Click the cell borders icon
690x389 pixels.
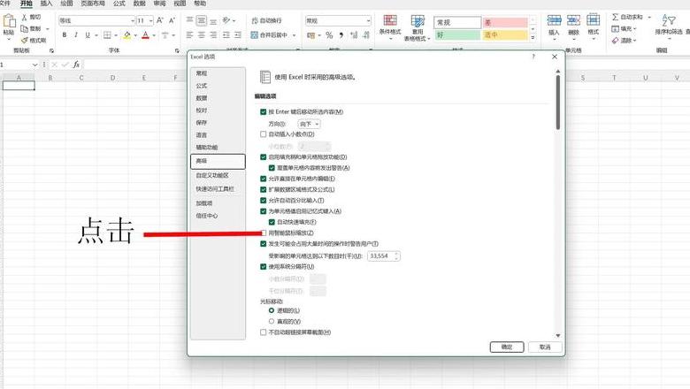[107, 34]
